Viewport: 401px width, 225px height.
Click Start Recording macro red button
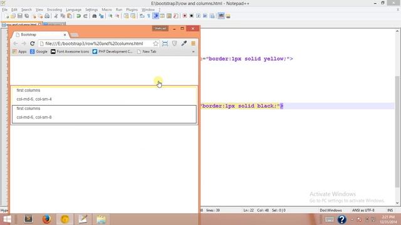(x=184, y=16)
